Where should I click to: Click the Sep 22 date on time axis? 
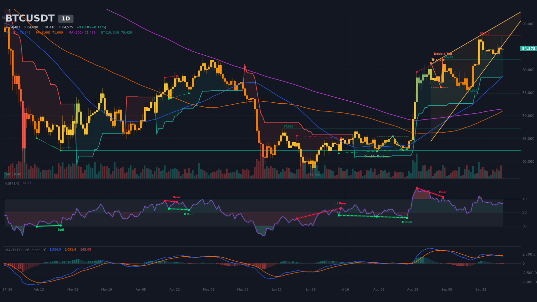481,289
